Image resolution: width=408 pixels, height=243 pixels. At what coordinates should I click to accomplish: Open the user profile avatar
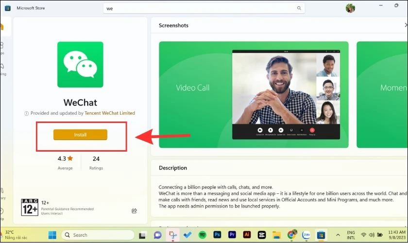(x=350, y=8)
